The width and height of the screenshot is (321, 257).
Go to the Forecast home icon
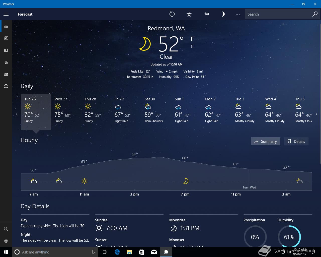[x=6, y=26]
